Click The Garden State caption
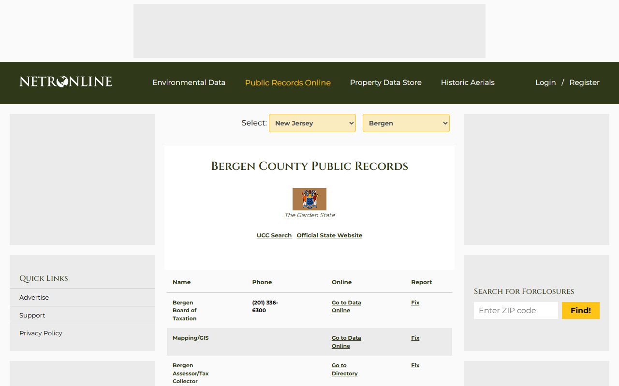Screen dimensions: 619x386 click(309, 215)
